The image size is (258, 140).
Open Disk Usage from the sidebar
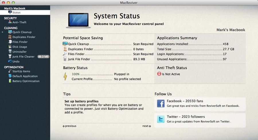[x=20, y=47]
